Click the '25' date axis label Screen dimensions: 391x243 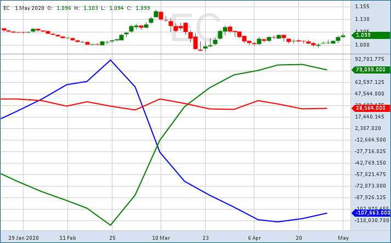[112, 238]
